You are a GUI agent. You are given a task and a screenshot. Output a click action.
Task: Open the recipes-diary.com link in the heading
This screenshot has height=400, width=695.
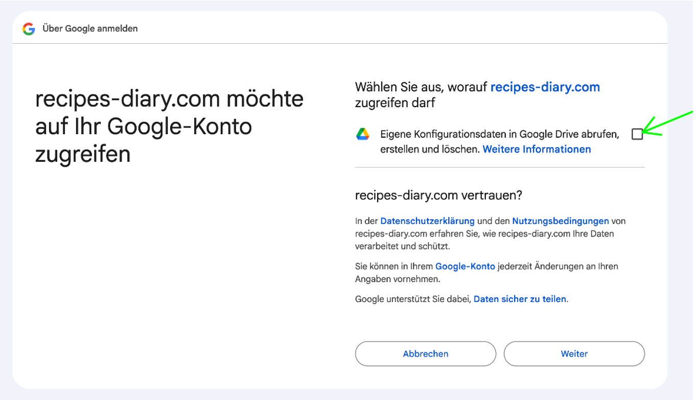(x=545, y=87)
